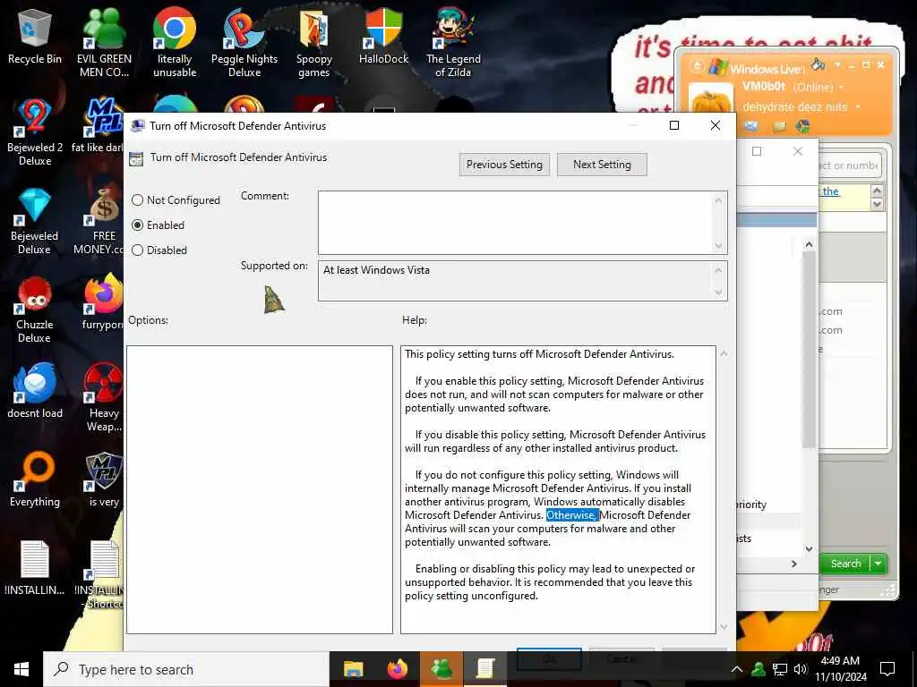This screenshot has height=687, width=917.
Task: Open Thunderbird labeled 'doesnt load'
Action: (35, 391)
